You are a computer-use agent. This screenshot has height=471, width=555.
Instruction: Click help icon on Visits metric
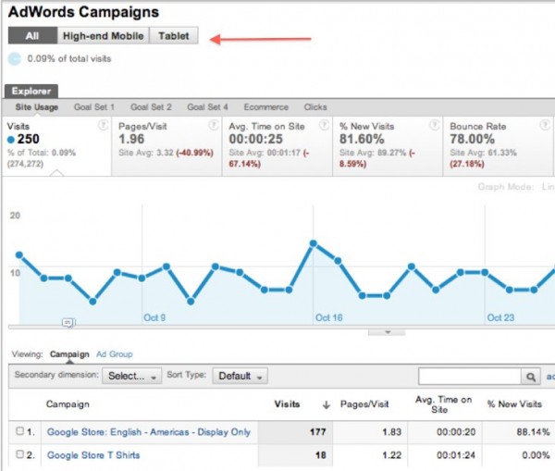tap(103, 125)
